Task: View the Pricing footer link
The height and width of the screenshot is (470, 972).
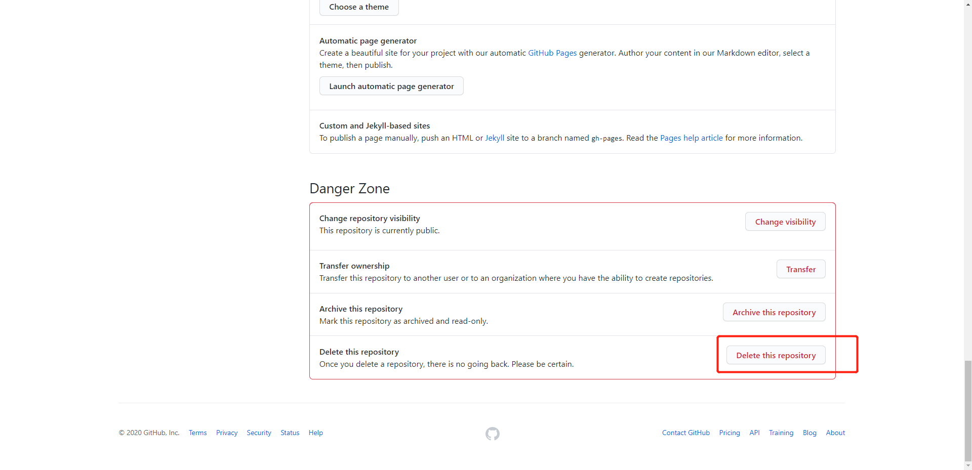Action: [x=729, y=433]
